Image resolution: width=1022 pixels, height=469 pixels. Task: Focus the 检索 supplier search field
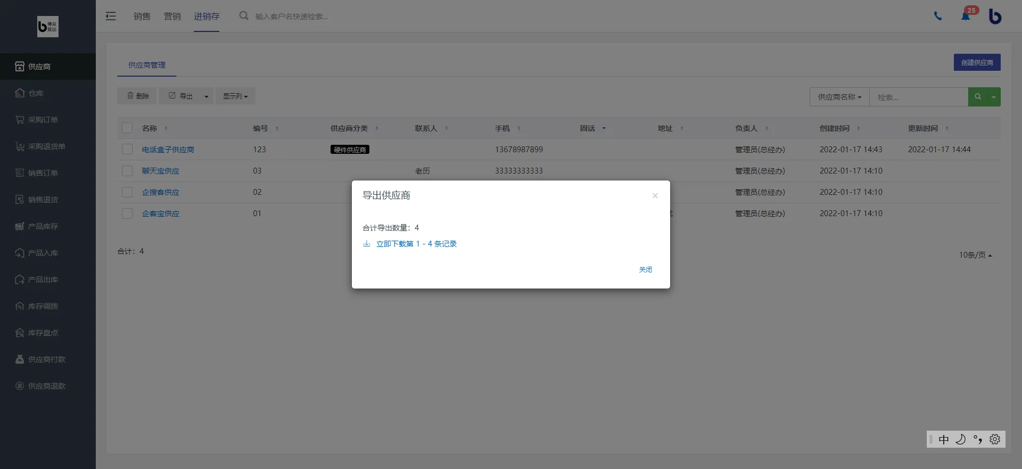[x=919, y=97]
